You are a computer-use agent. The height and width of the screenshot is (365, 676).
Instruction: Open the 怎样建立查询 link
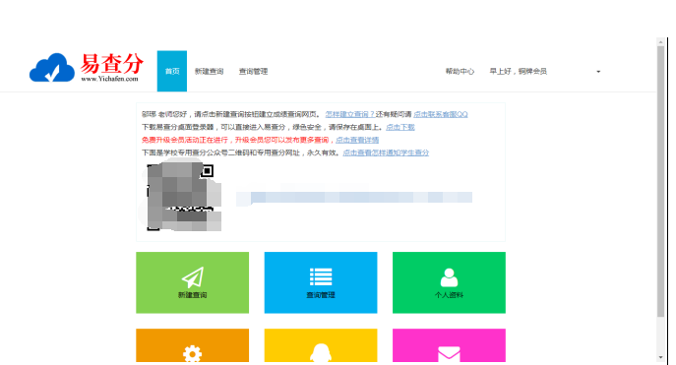[x=349, y=114]
